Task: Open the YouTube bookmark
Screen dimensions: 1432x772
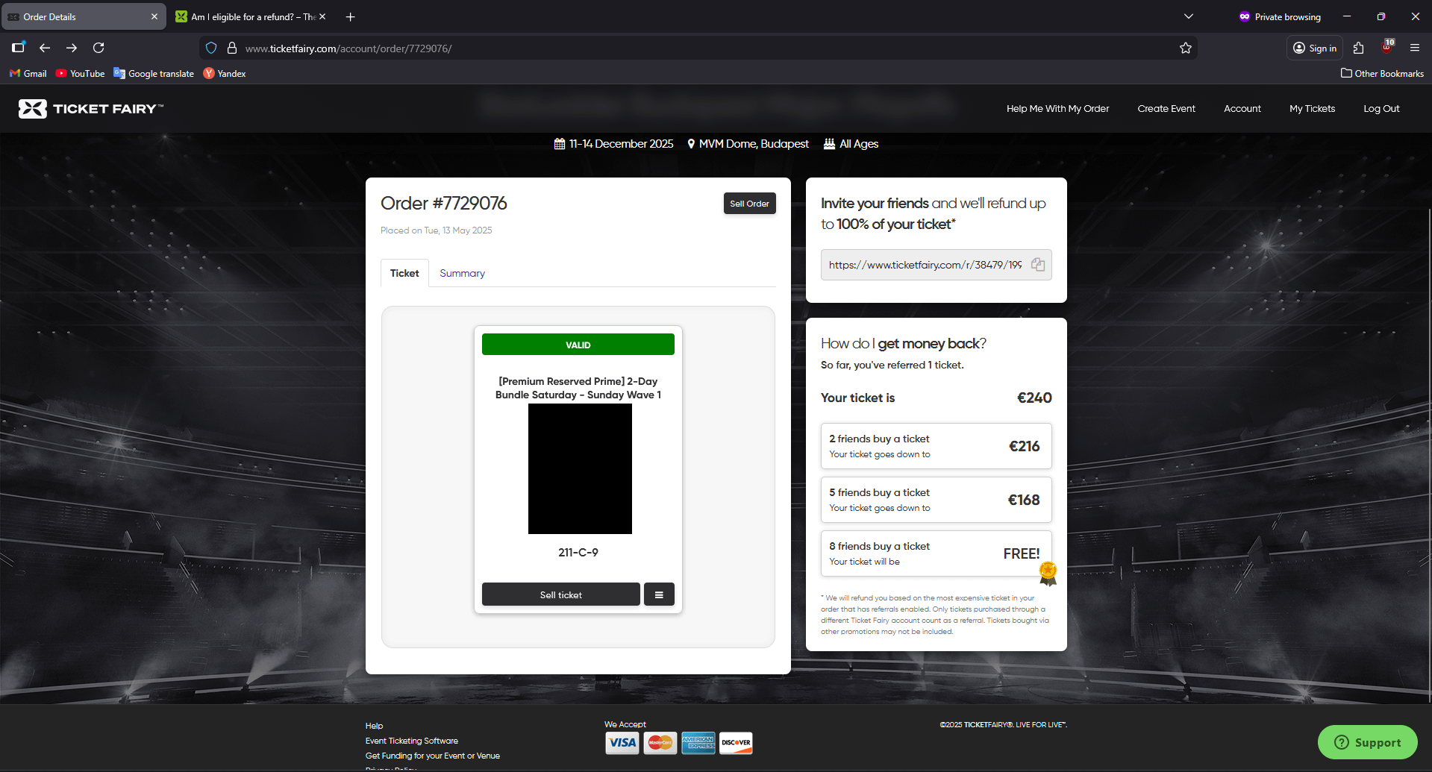Action: point(81,73)
